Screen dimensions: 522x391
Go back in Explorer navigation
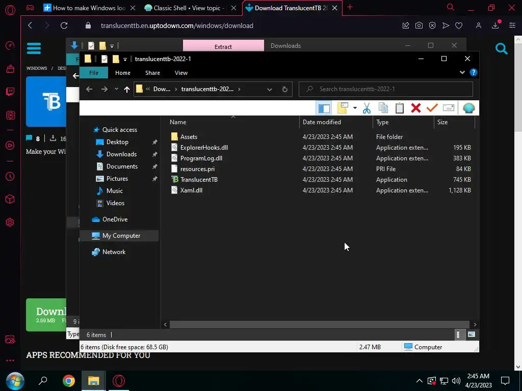[89, 89]
